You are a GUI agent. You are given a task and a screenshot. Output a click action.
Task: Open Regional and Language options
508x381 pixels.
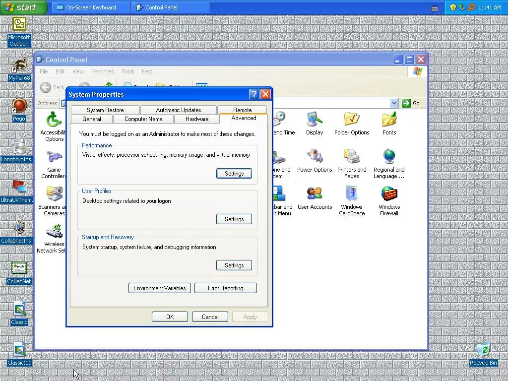(389, 164)
